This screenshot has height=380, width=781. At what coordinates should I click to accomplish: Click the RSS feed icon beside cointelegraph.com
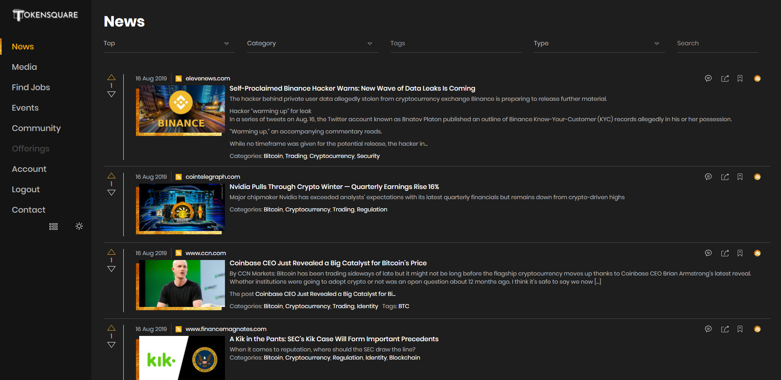178,177
